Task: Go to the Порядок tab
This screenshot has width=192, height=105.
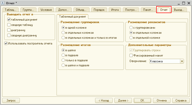Action: (x=99, y=10)
